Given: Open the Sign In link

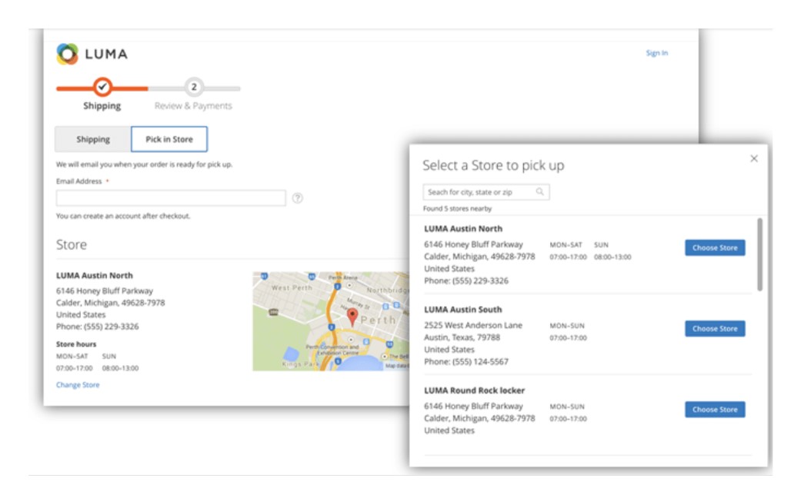Looking at the screenshot, I should (657, 53).
